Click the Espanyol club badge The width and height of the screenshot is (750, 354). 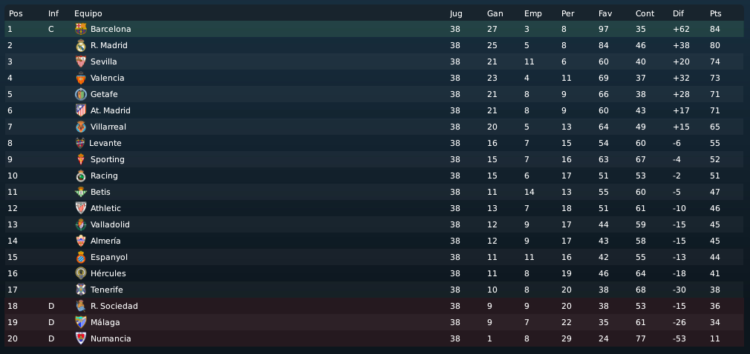pos(81,257)
